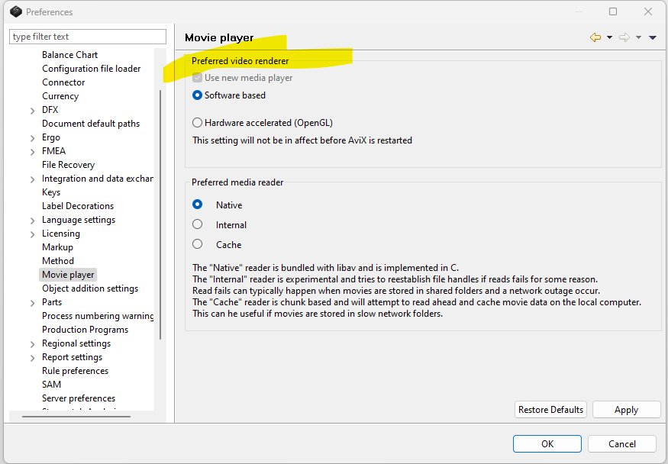Click the back navigation arrow icon
The image size is (668, 464).
(595, 37)
